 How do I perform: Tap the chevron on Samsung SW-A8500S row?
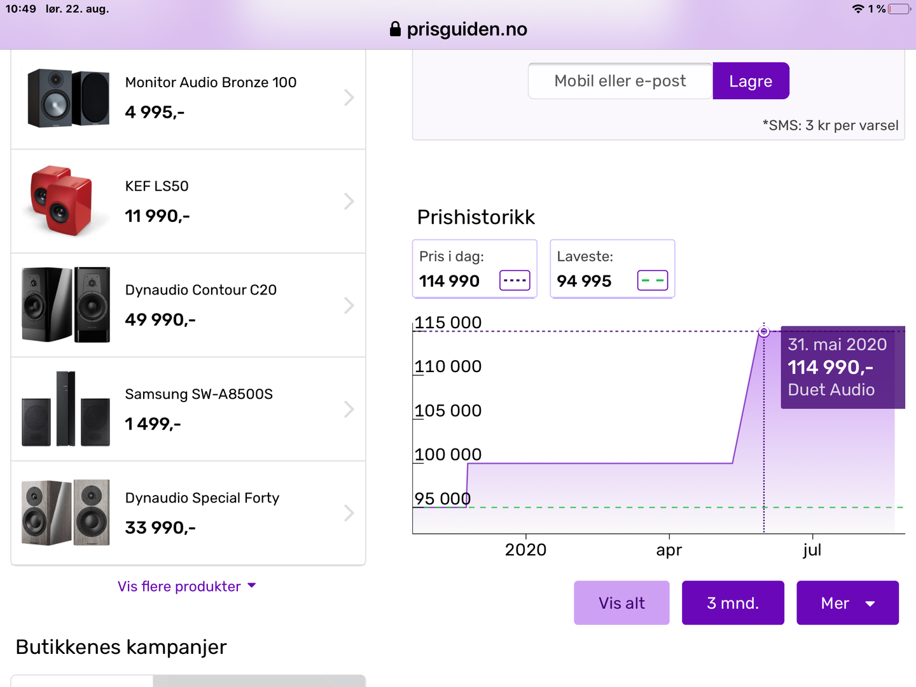coord(349,409)
